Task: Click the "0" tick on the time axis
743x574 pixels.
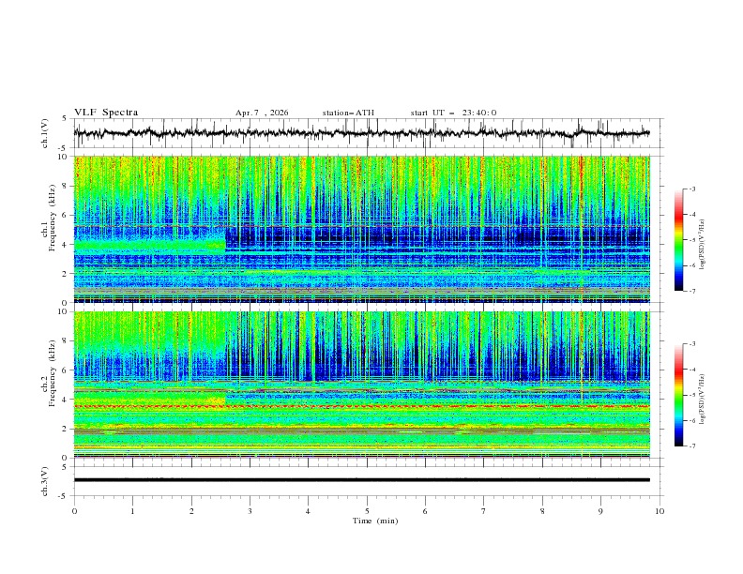Action: pos(74,511)
